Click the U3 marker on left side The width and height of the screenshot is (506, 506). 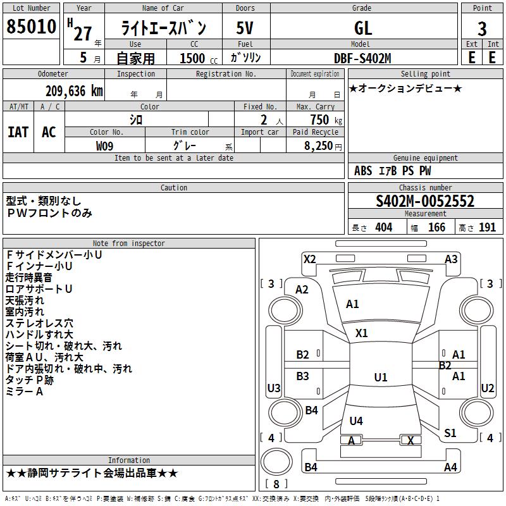pos(274,388)
